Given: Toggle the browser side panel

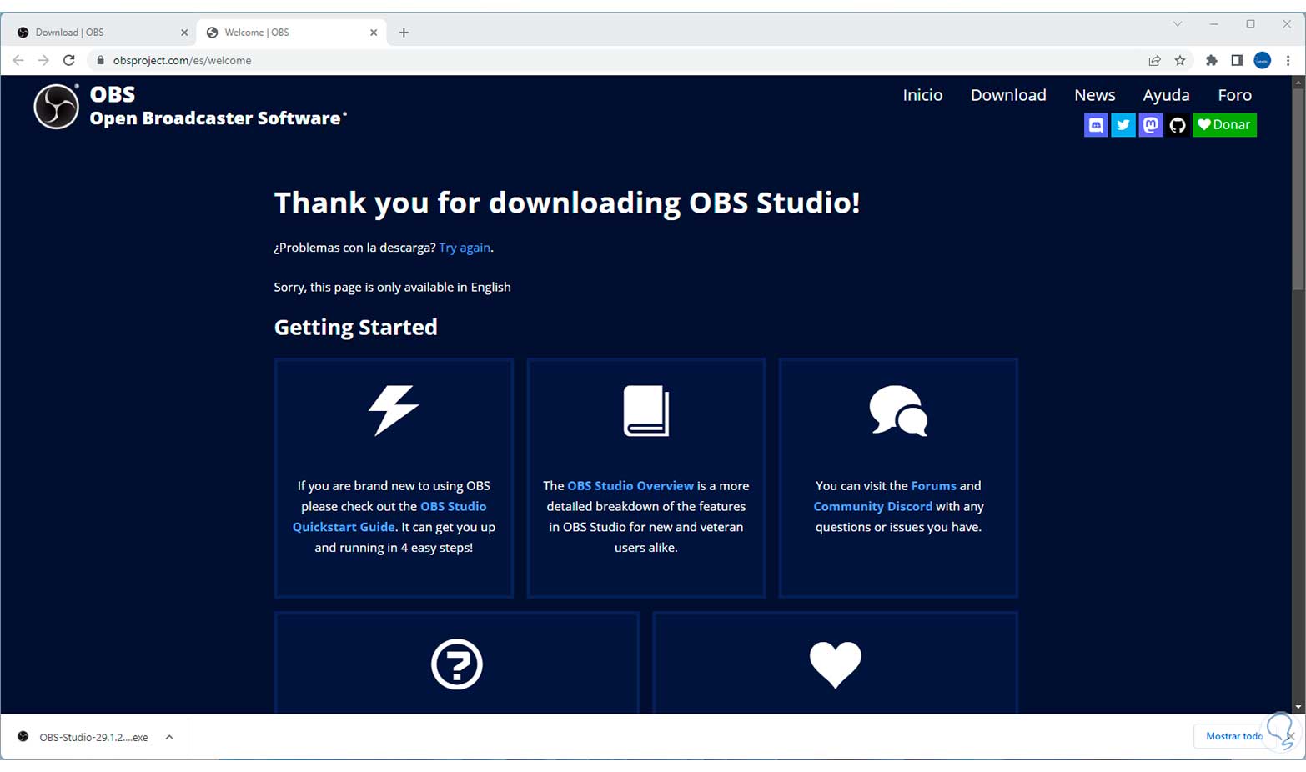Looking at the screenshot, I should point(1237,60).
